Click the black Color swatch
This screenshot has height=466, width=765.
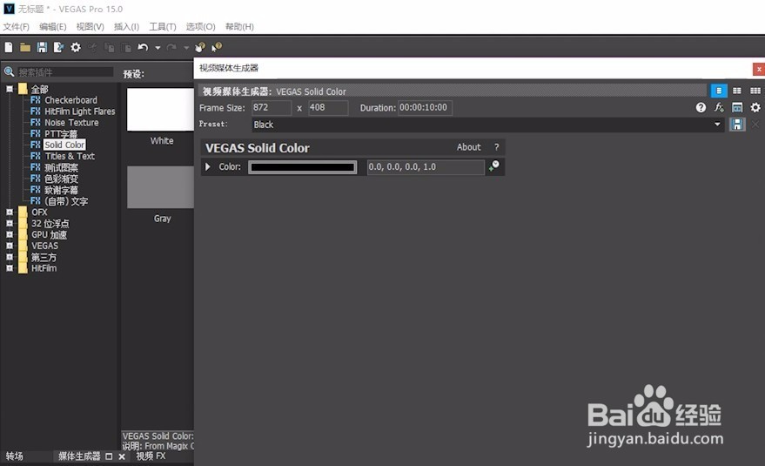(x=303, y=167)
